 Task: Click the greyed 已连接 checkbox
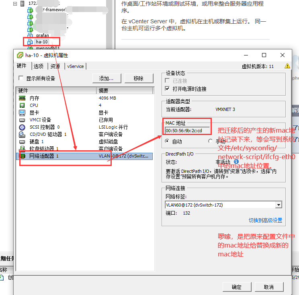click(167, 81)
